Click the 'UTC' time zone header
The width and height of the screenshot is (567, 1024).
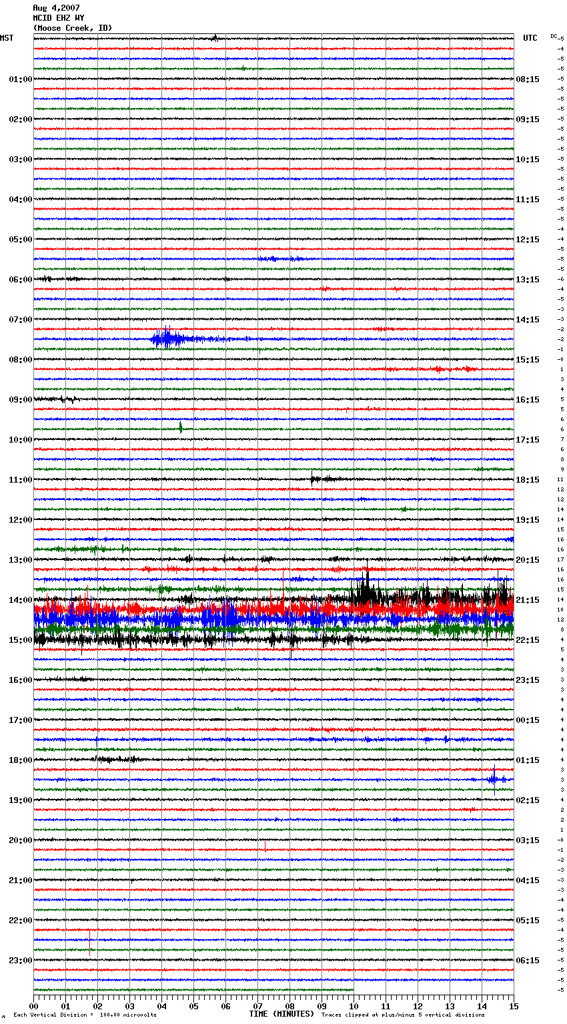pyautogui.click(x=530, y=38)
